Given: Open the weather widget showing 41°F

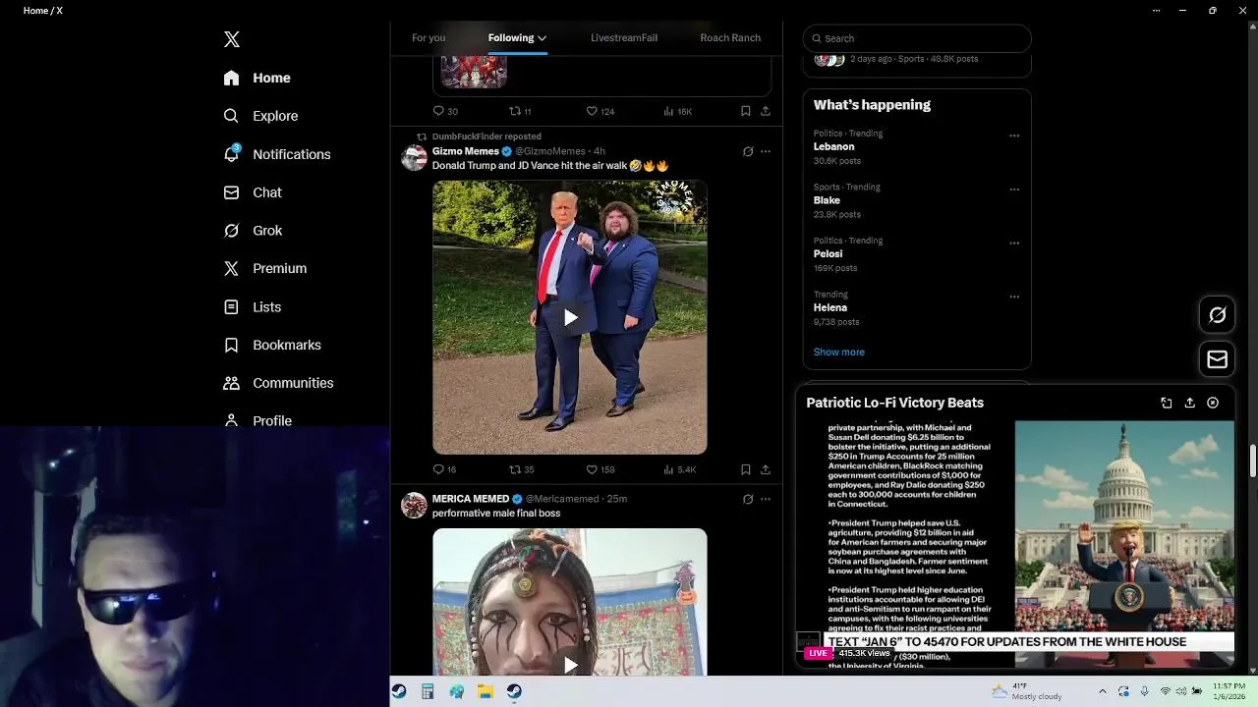Looking at the screenshot, I should tap(1026, 691).
